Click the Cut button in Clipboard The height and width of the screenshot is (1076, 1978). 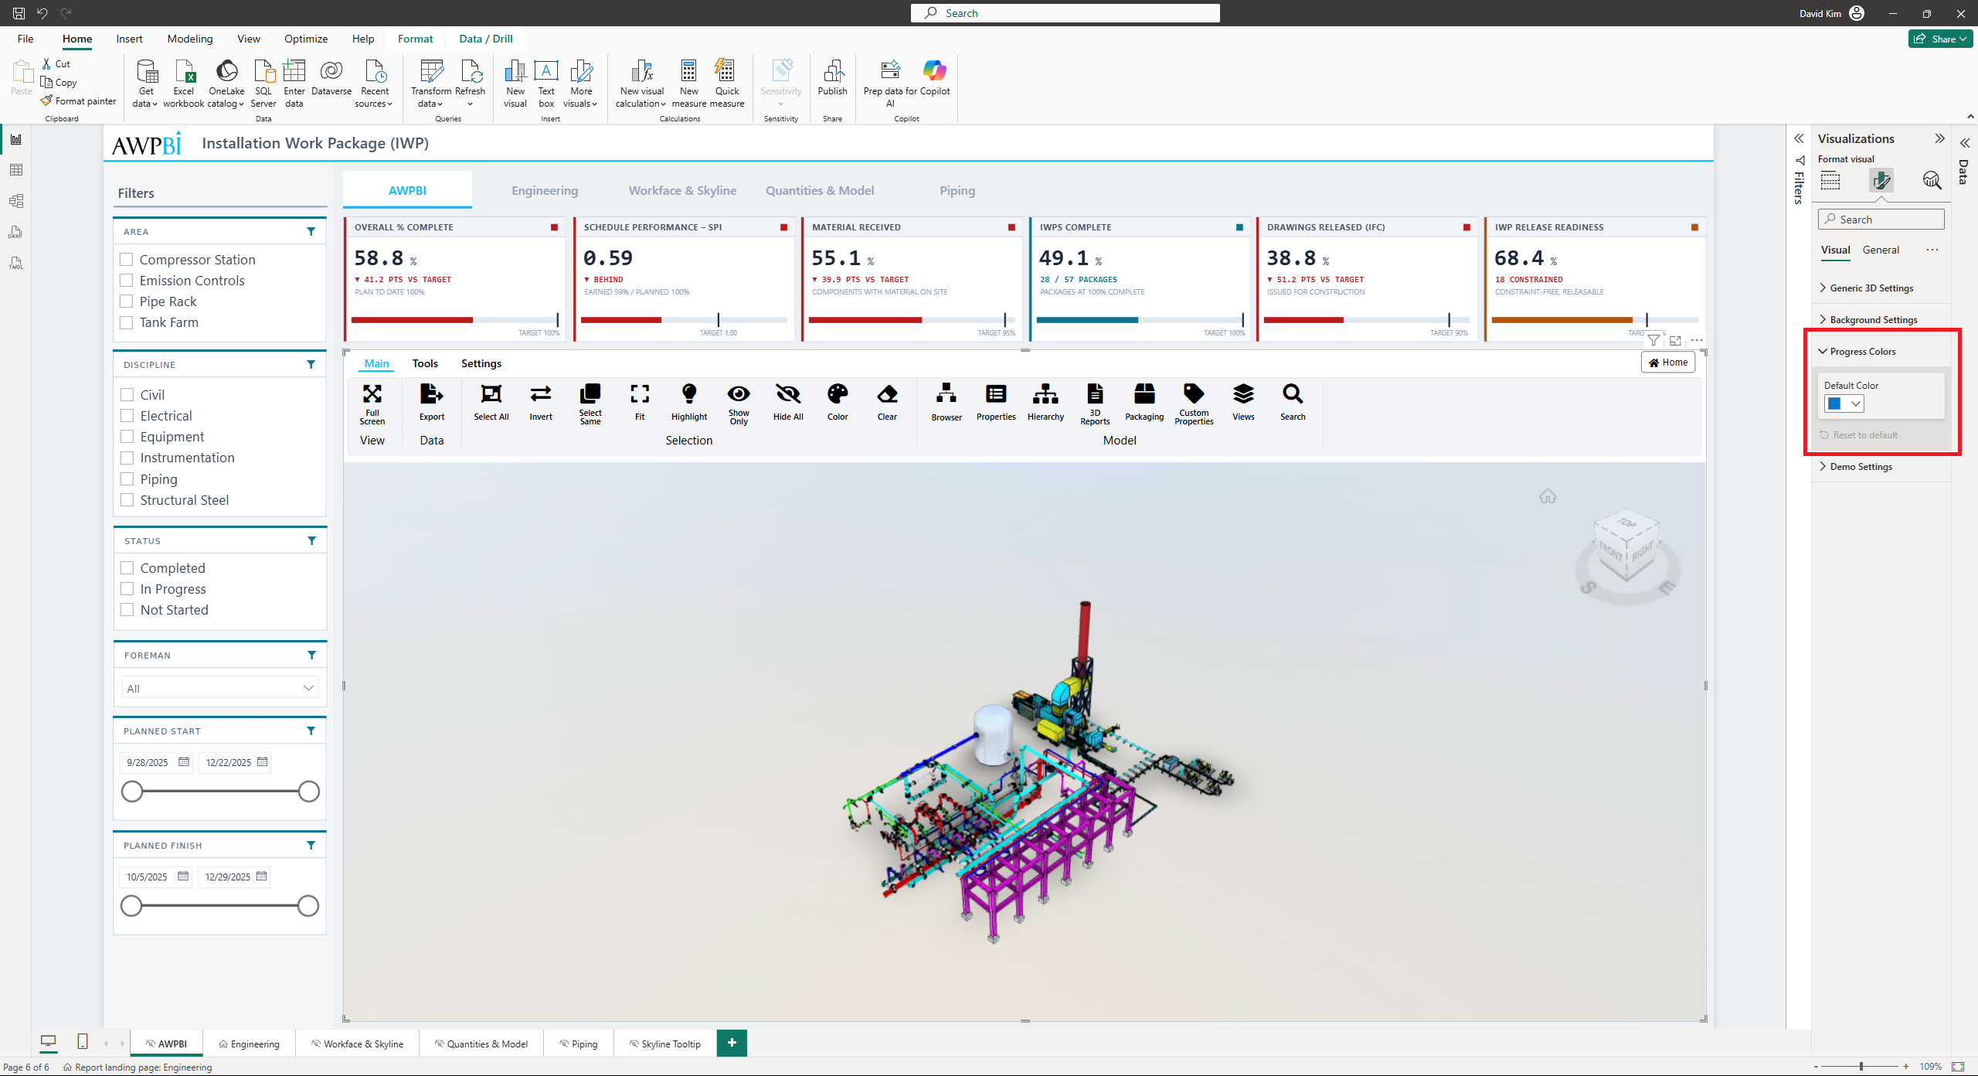(56, 64)
